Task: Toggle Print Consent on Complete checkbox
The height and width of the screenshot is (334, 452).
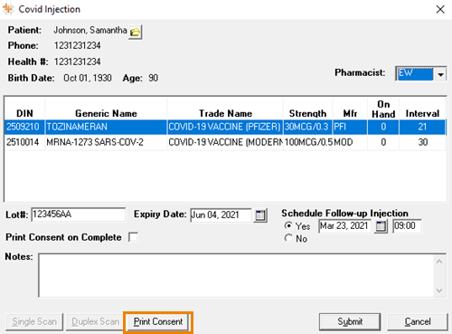Action: (x=133, y=237)
